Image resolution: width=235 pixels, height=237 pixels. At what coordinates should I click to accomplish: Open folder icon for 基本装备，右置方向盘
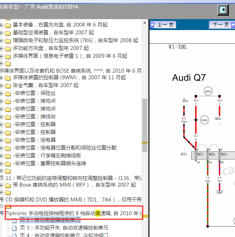[x=8, y=25]
